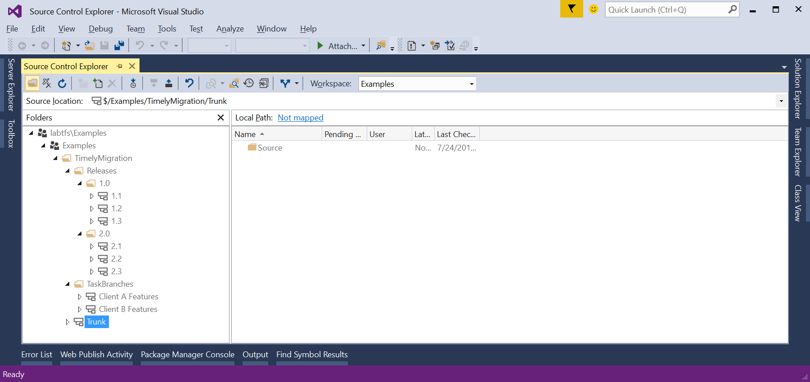
Task: Select the 2.3 branch in tree
Action: coord(117,271)
